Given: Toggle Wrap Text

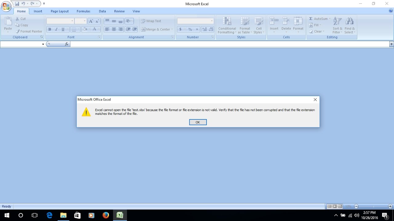Looking at the screenshot, I should coord(151,21).
